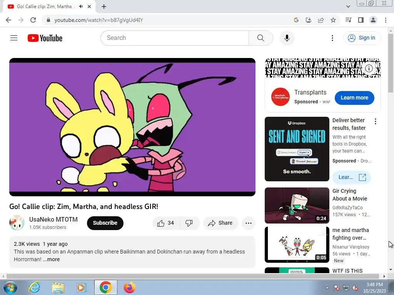The image size is (394, 295).
Task: Show hidden system tray icons
Action: pos(327,288)
